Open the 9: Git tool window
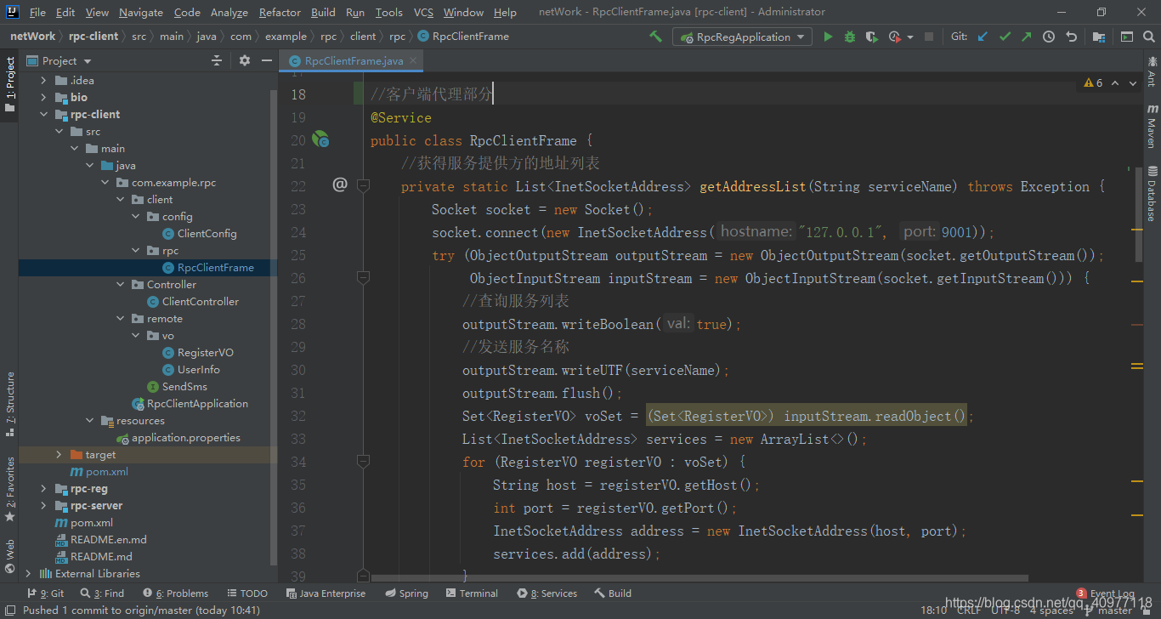1161x619 pixels. [45, 593]
